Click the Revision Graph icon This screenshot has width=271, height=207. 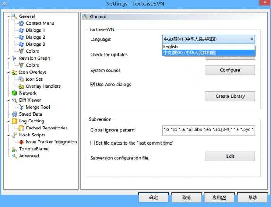[15, 58]
